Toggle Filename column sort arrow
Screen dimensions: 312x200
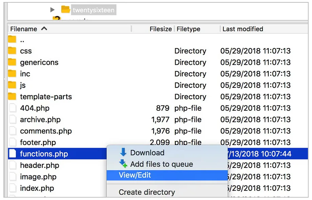44,29
